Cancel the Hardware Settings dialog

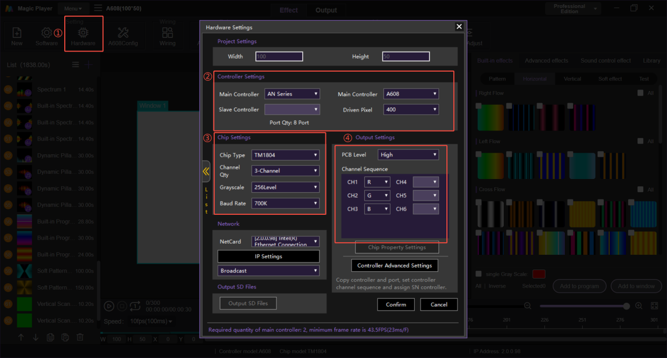tap(439, 304)
